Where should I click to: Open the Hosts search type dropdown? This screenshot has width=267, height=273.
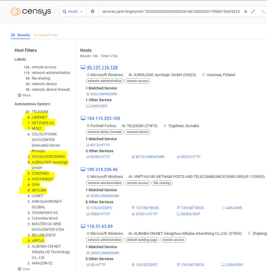[73, 11]
